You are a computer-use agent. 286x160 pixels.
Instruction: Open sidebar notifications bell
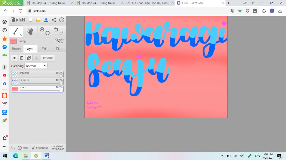click(5, 138)
